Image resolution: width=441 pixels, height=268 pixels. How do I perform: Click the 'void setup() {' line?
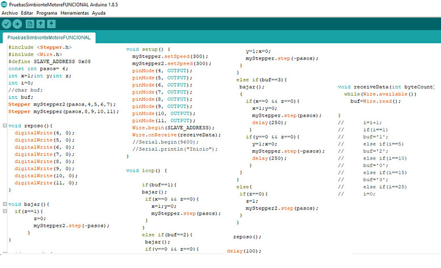click(x=148, y=49)
